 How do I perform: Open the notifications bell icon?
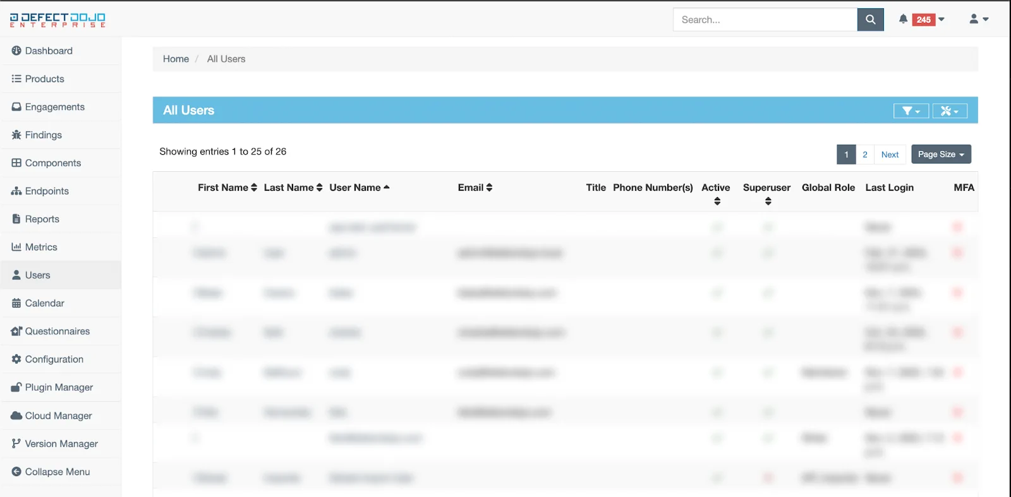[903, 20]
